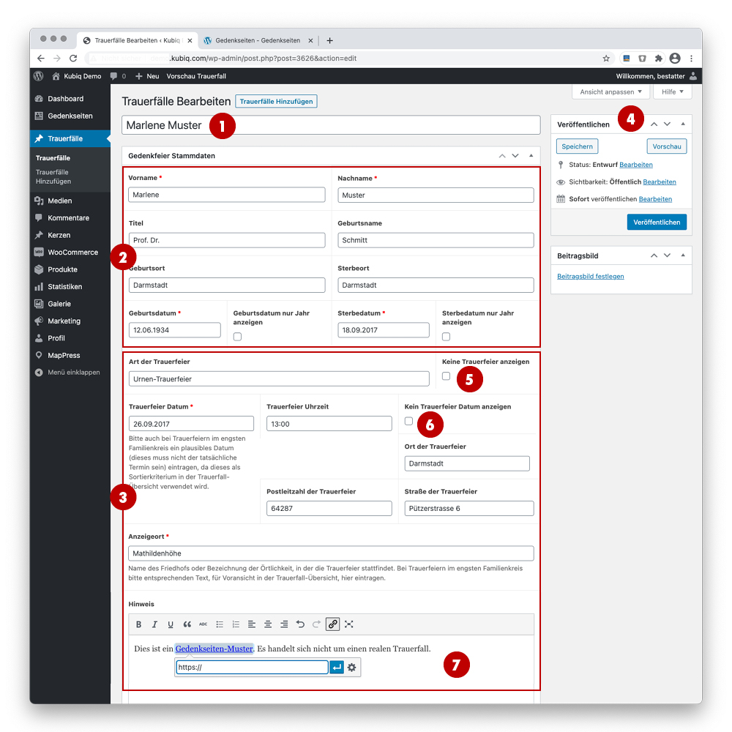Switch to the Gedenkseiten browser tab
The image size is (732, 732).
point(260,40)
